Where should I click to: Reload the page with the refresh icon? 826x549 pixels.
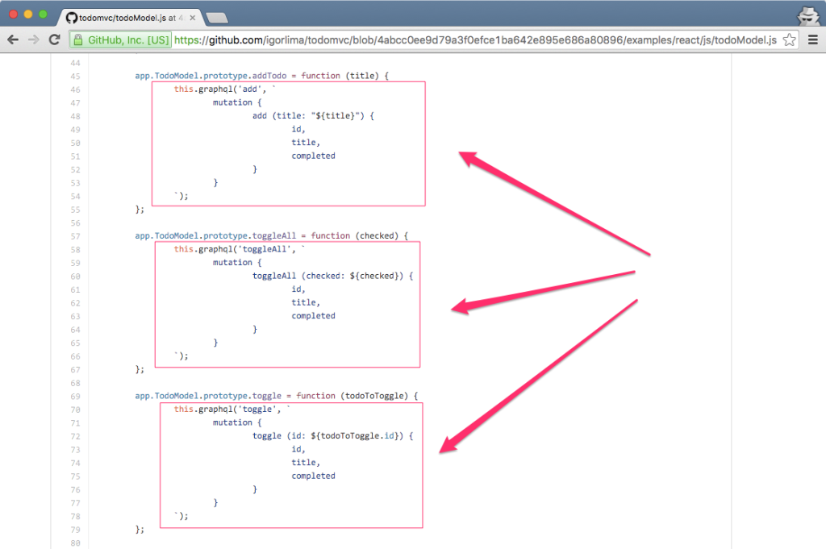[54, 40]
